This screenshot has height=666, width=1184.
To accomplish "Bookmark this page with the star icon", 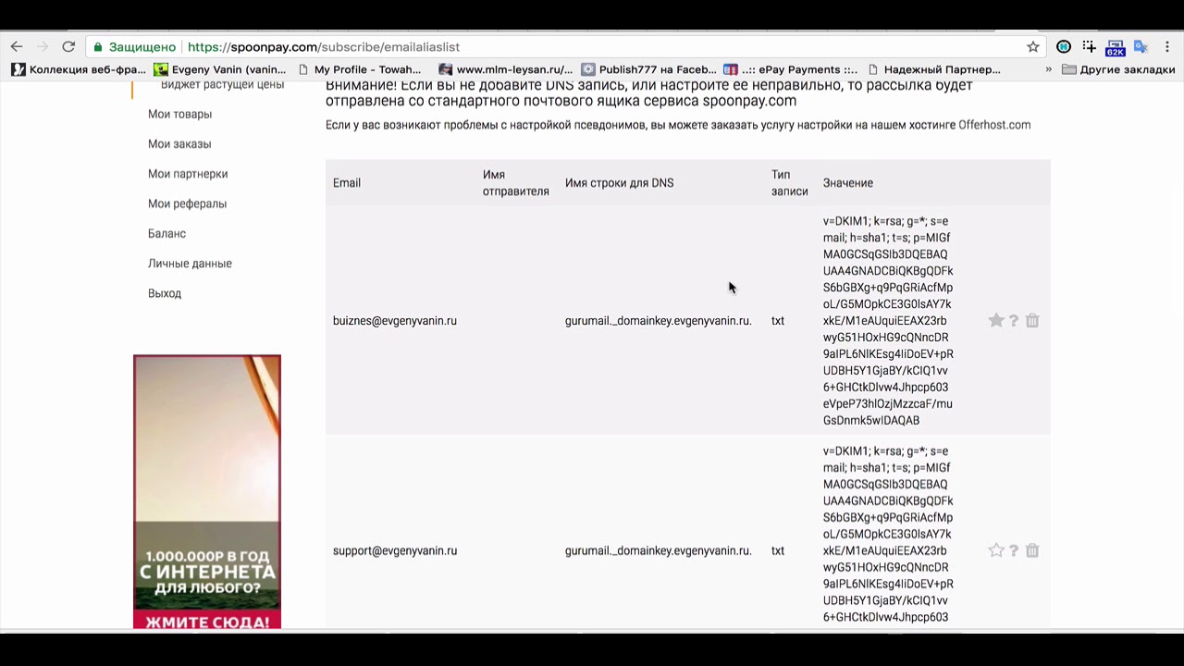I will click(x=1033, y=47).
